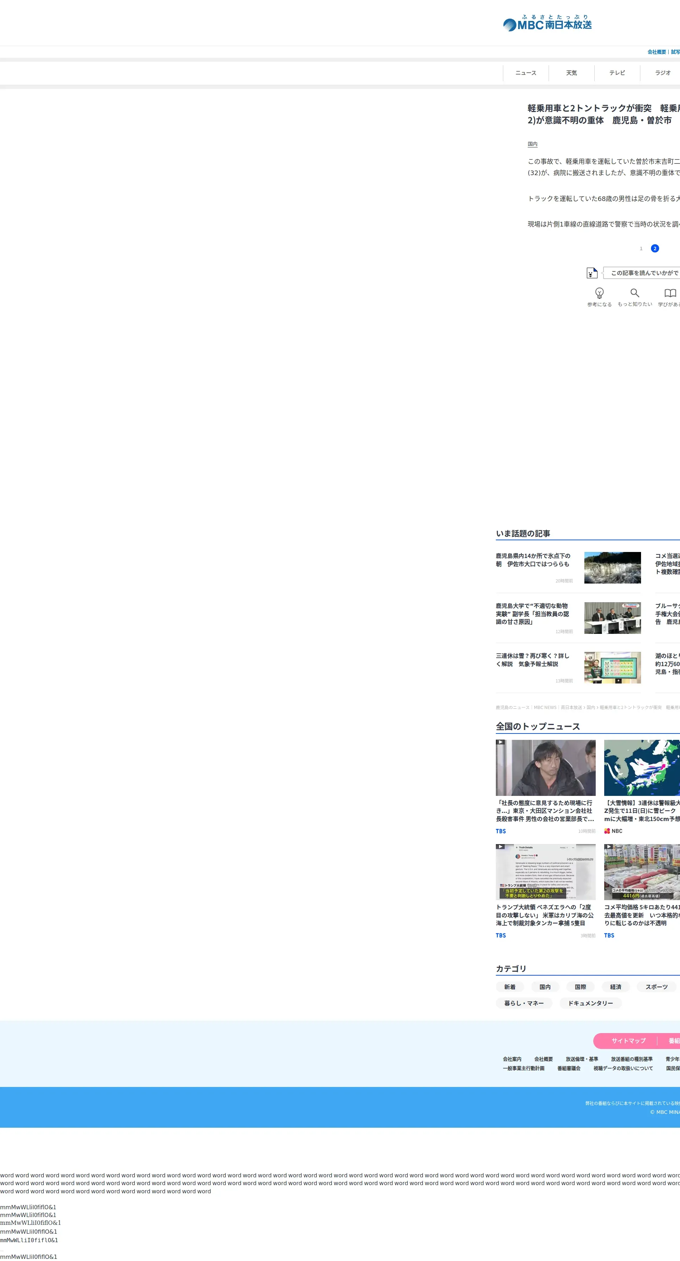Click the NBC source logo icon
680x1261 pixels.
tap(607, 831)
